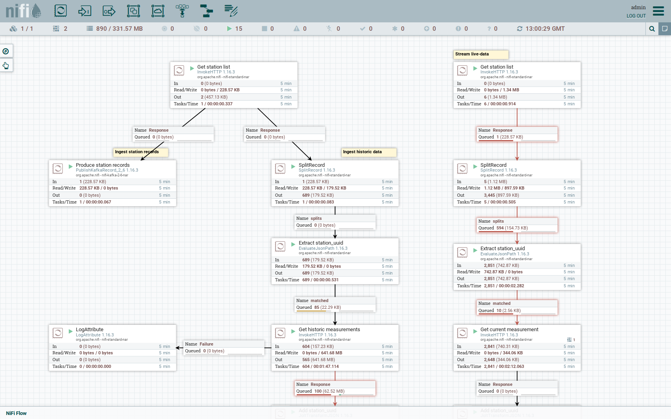Open the search magnifier icon
The width and height of the screenshot is (671, 419).
[x=652, y=29]
